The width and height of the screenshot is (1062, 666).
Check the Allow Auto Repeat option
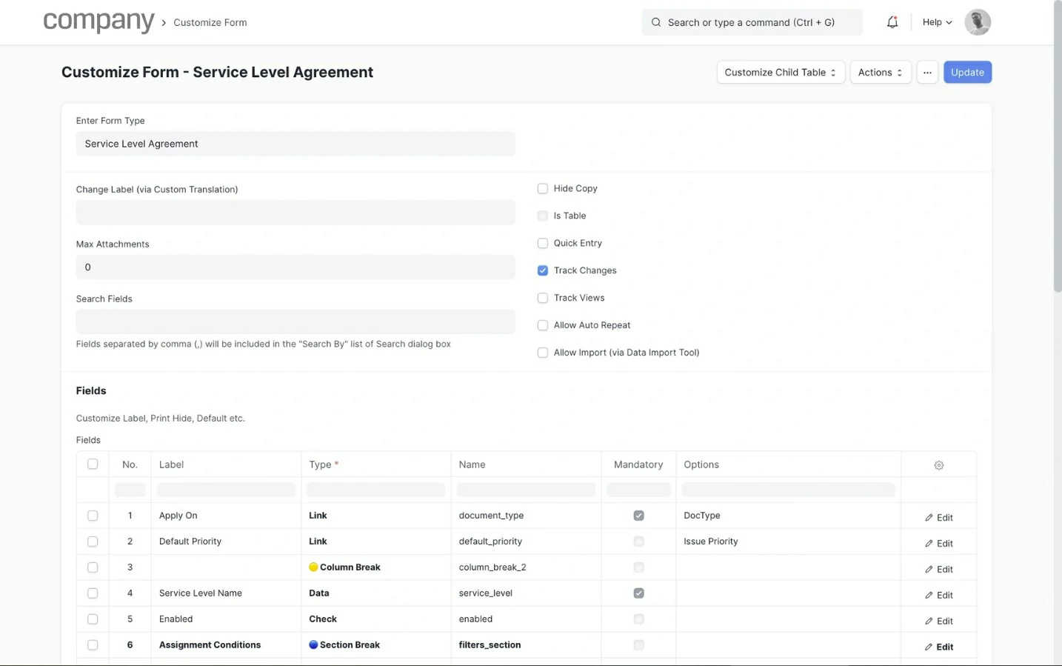click(x=543, y=325)
